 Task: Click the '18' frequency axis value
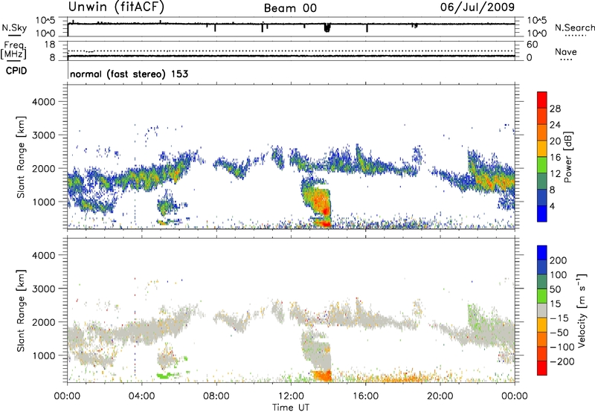[x=49, y=45]
